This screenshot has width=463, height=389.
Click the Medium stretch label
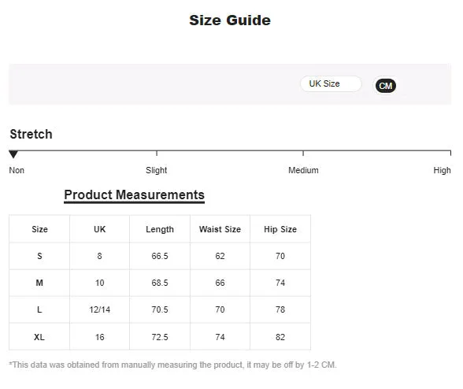(x=303, y=170)
